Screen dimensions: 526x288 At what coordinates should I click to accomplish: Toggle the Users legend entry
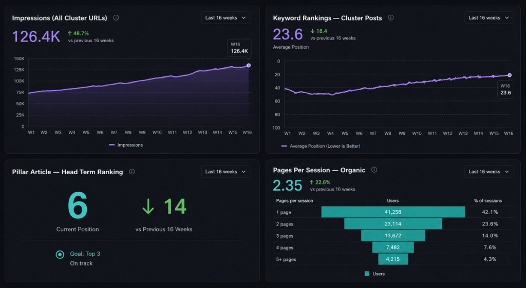point(374,274)
